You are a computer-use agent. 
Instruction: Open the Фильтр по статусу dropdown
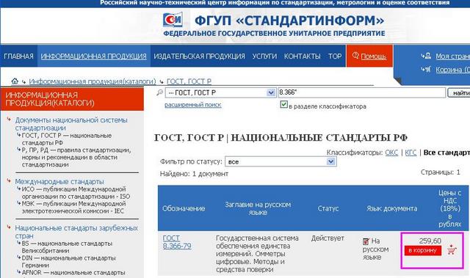click(x=281, y=161)
